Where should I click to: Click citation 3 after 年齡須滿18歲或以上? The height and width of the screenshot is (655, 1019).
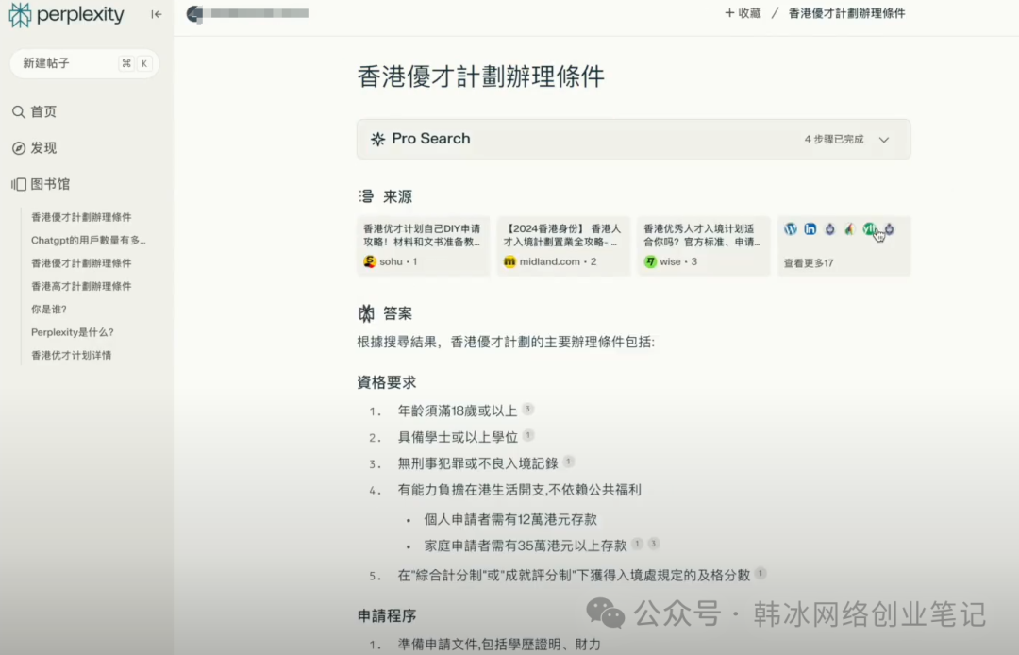[x=527, y=409]
